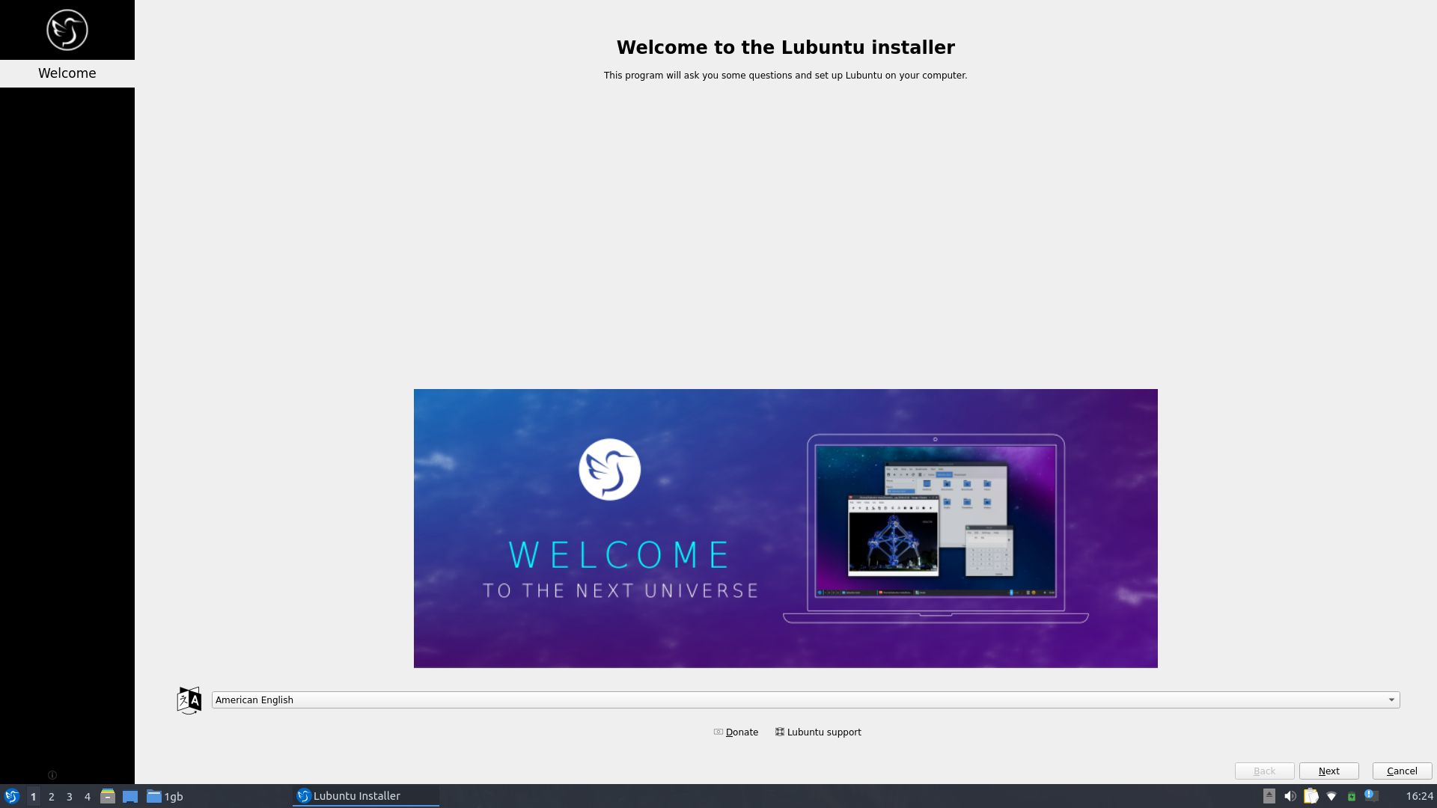Open the file manager launcher in the taskbar
The height and width of the screenshot is (808, 1437).
108,796
